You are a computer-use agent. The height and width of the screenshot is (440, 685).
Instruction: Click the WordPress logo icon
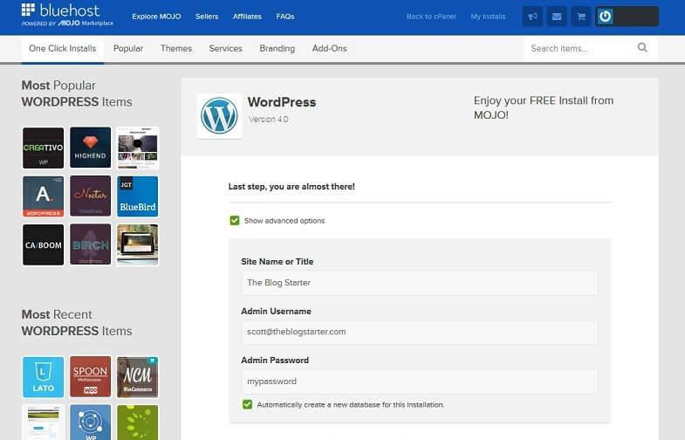pos(219,116)
